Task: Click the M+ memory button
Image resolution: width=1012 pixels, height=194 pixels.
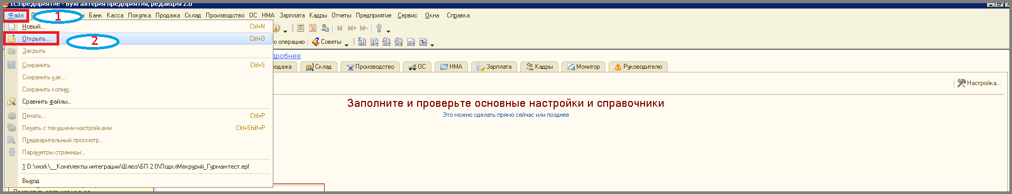Action: click(352, 28)
